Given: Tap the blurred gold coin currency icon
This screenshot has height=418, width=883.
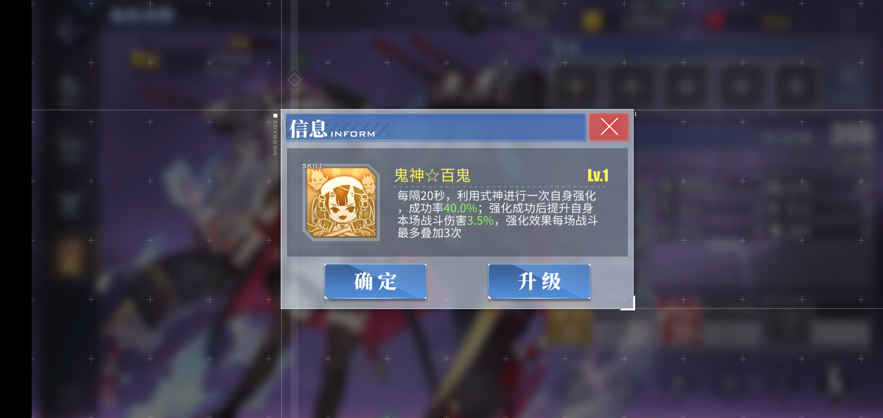Looking at the screenshot, I should pyautogui.click(x=592, y=20).
